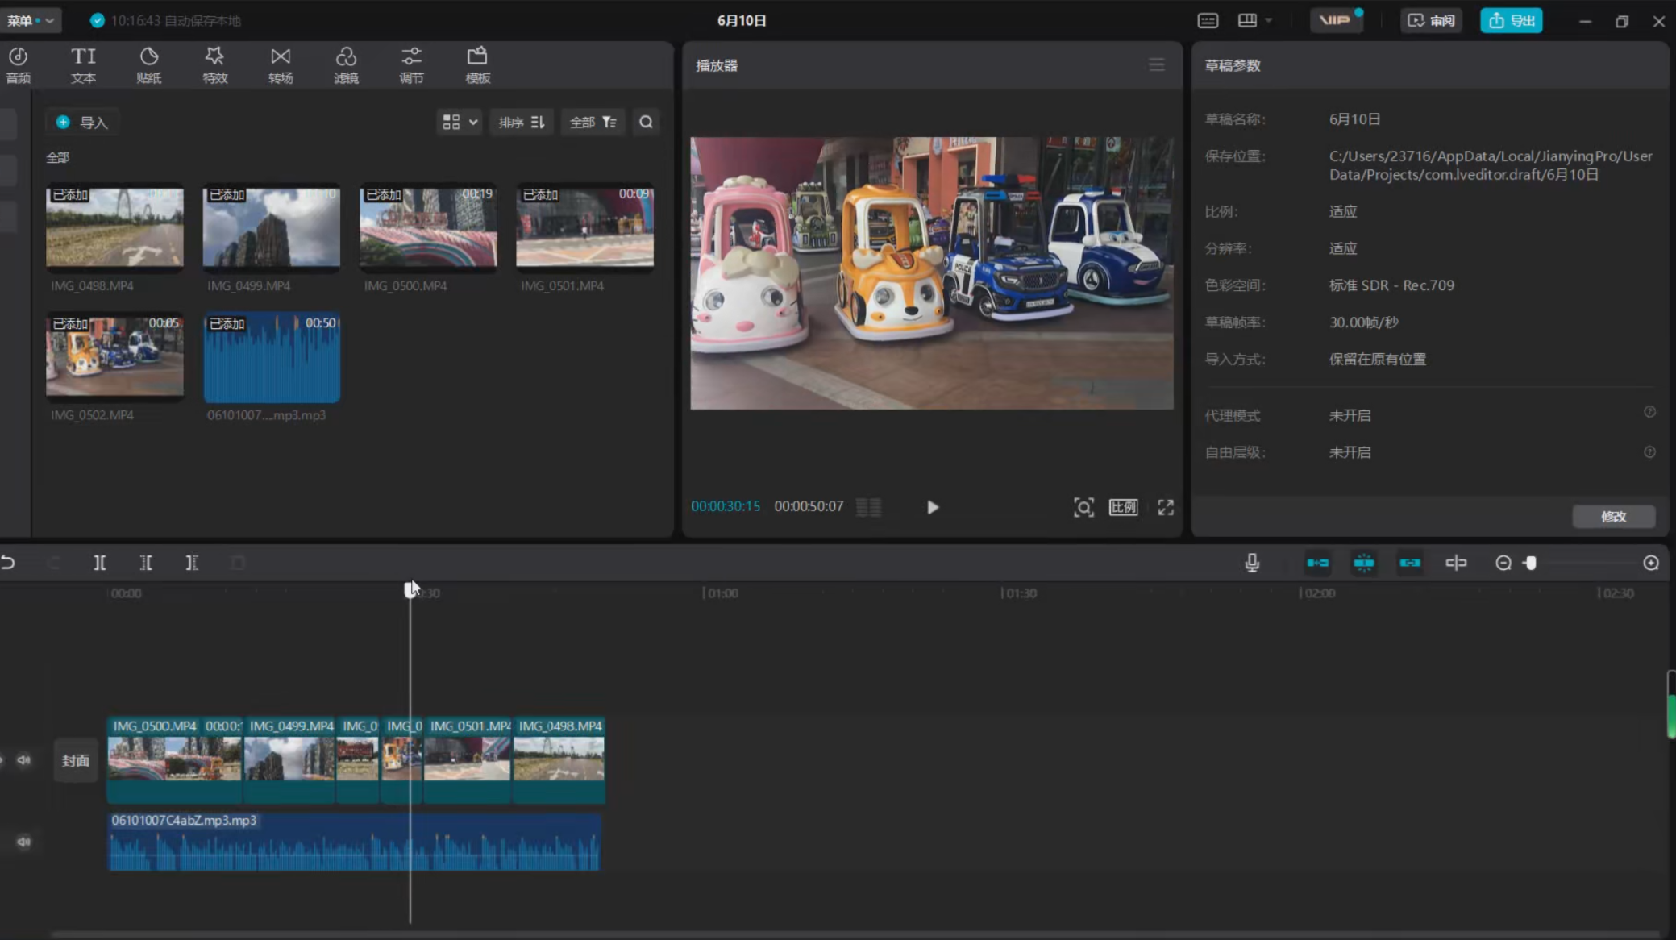Select the IMG_0502.MP4 media thumbnail
Viewport: 1676px width, 940px height.
click(114, 356)
